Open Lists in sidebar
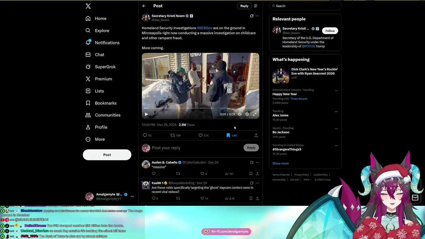 (95, 91)
